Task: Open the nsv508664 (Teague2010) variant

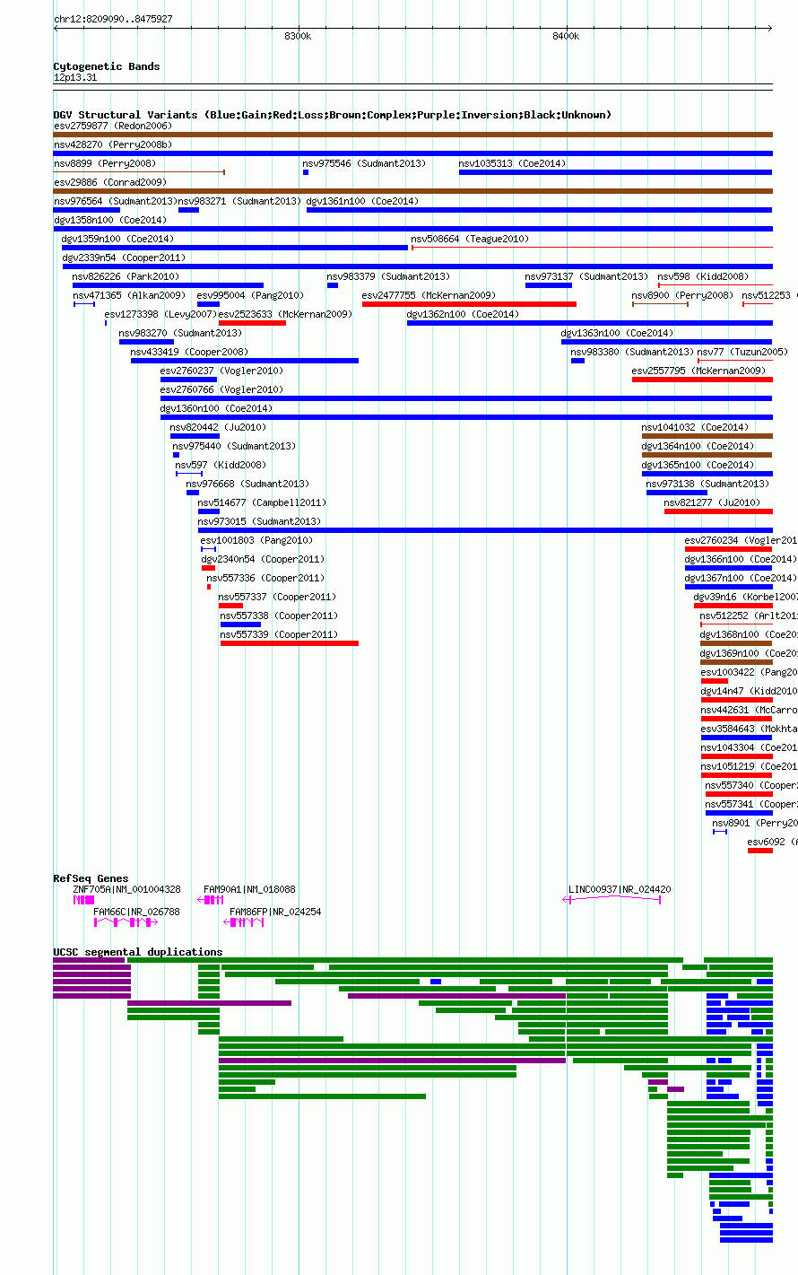Action: click(x=470, y=239)
